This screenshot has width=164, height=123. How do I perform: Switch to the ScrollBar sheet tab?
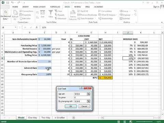click(60, 118)
